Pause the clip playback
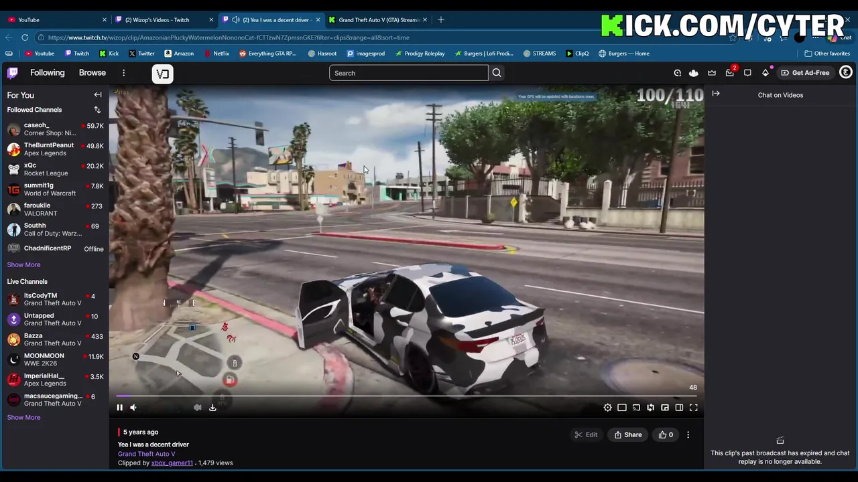The image size is (858, 482). (x=120, y=407)
